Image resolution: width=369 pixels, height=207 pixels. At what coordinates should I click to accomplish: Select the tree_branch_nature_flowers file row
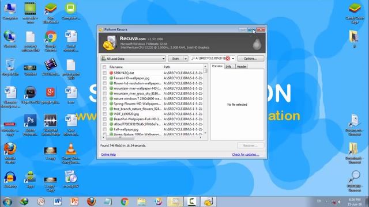point(152,109)
